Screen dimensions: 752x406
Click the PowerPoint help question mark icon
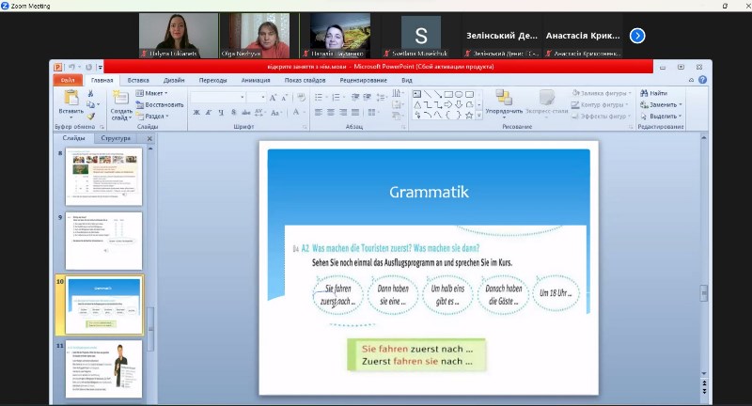[x=702, y=81]
